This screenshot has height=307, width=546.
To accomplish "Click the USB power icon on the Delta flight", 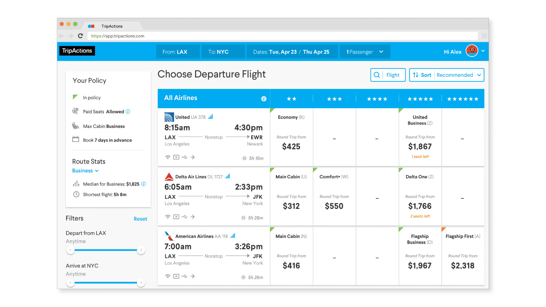I will 185,217.
